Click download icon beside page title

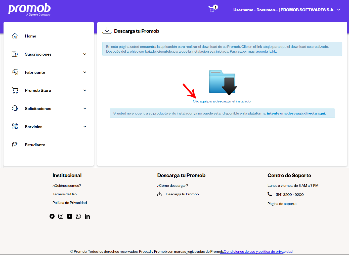click(x=107, y=31)
